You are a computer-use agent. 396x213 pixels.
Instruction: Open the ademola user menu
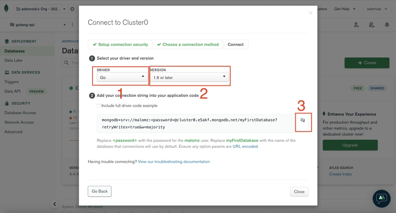point(377,9)
